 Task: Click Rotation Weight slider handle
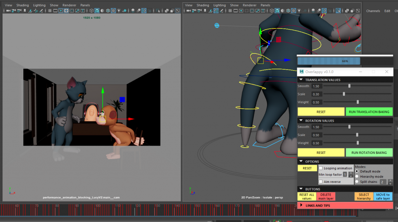(358, 143)
